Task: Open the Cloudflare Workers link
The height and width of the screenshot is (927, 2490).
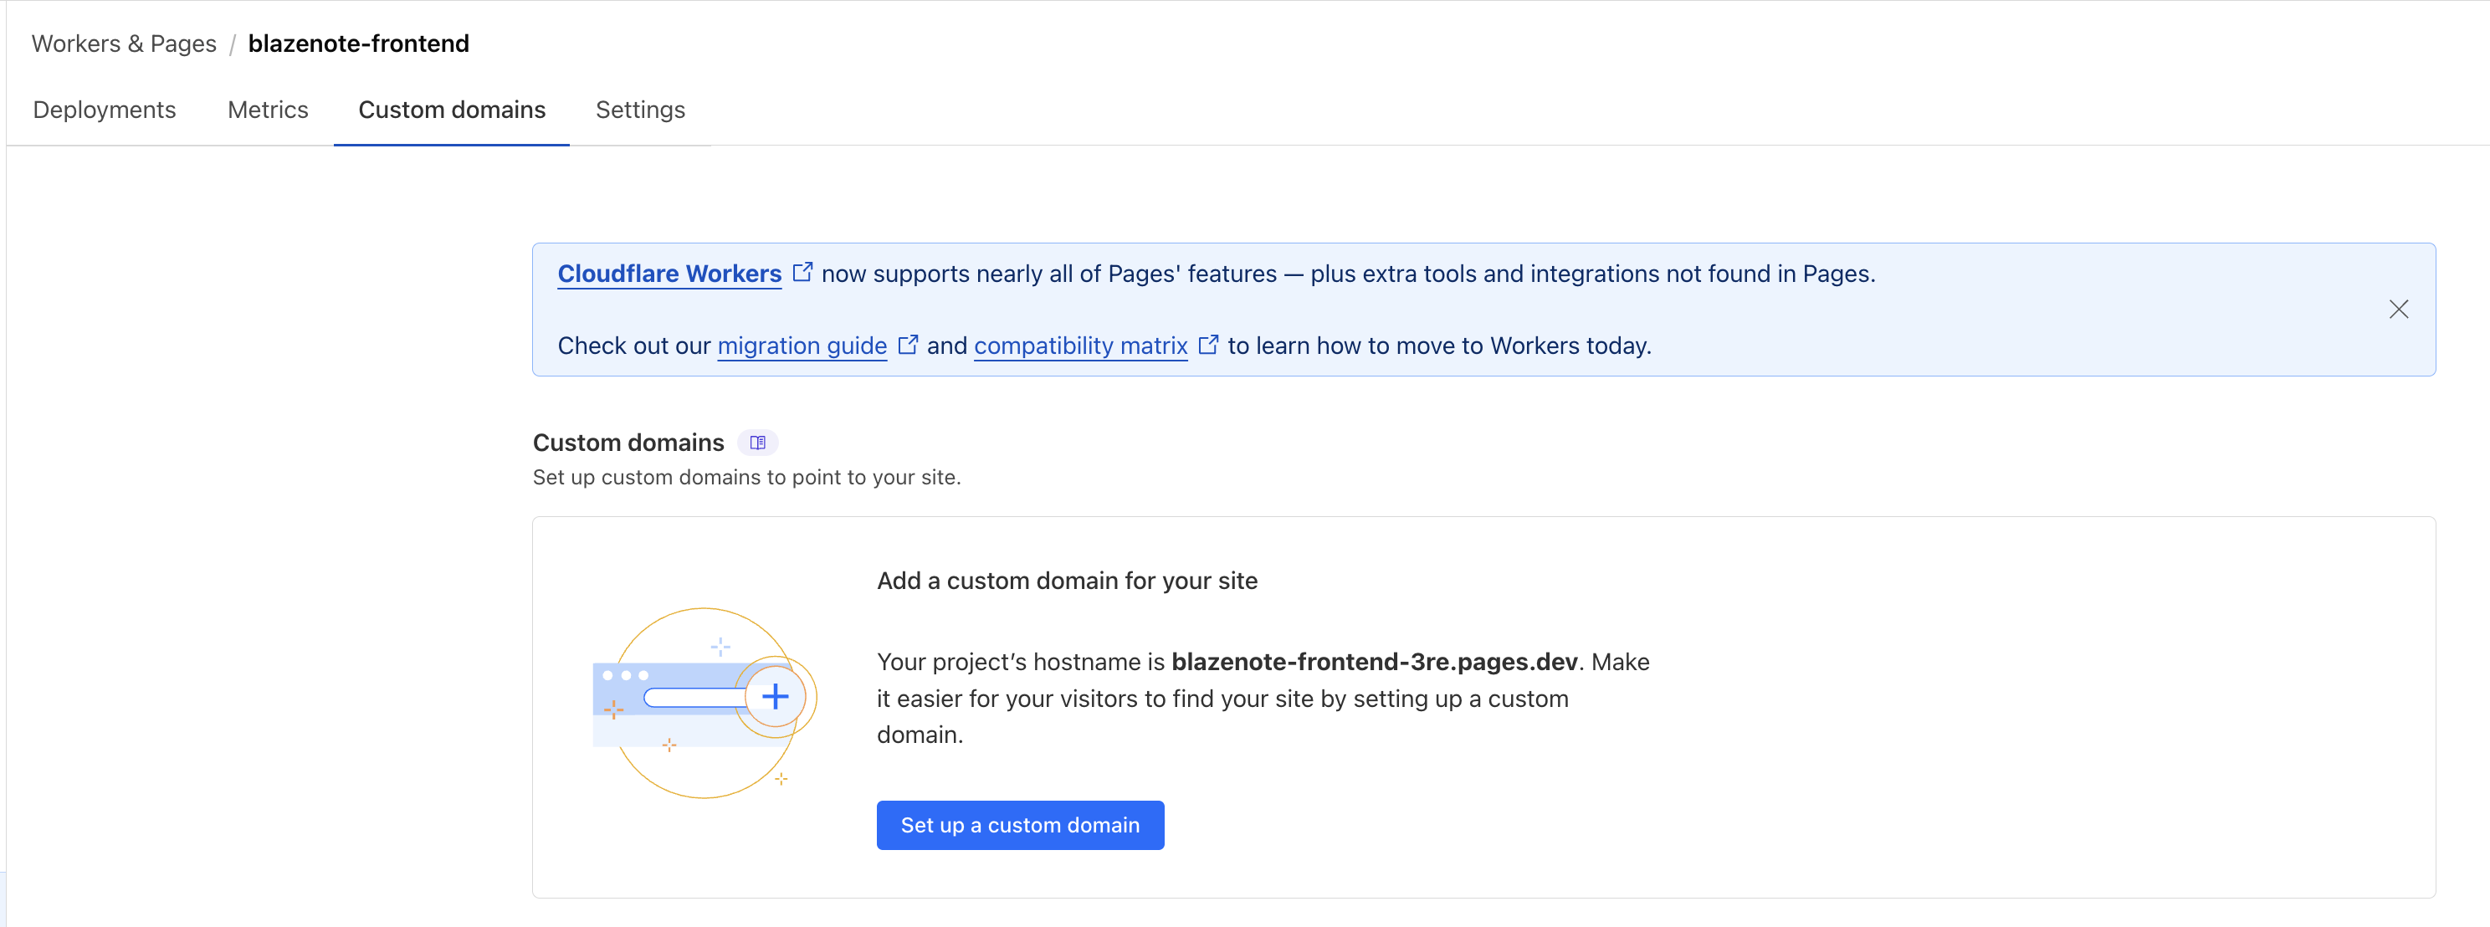Action: (x=669, y=274)
